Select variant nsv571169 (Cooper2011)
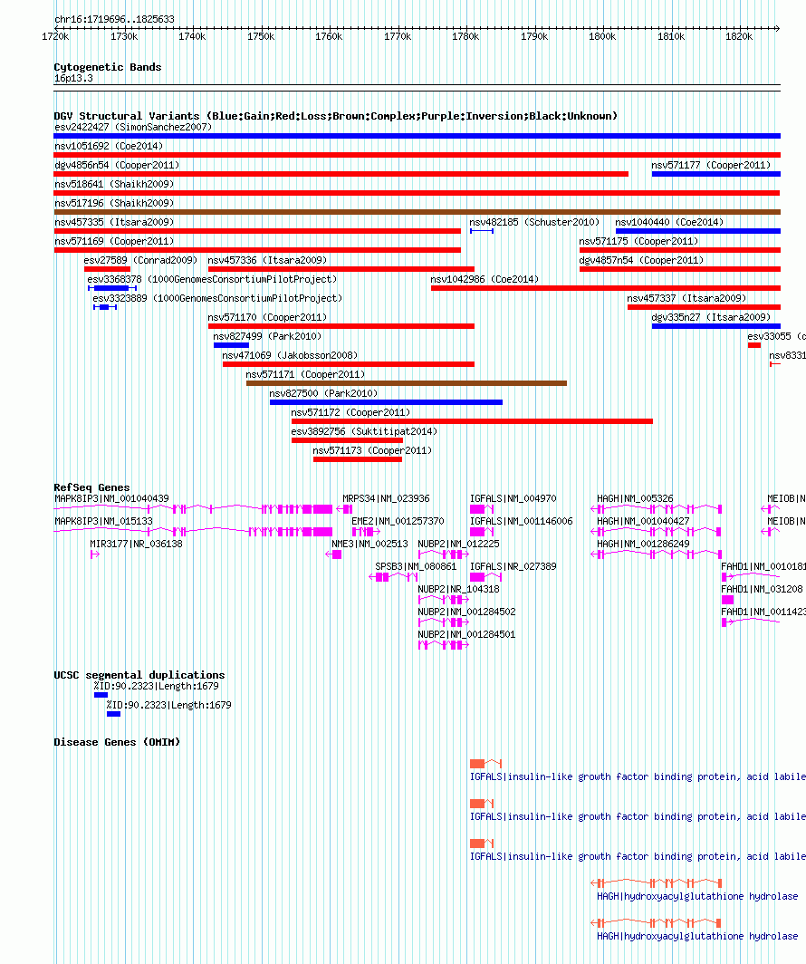Viewport: 806px width, 964px height. click(257, 250)
